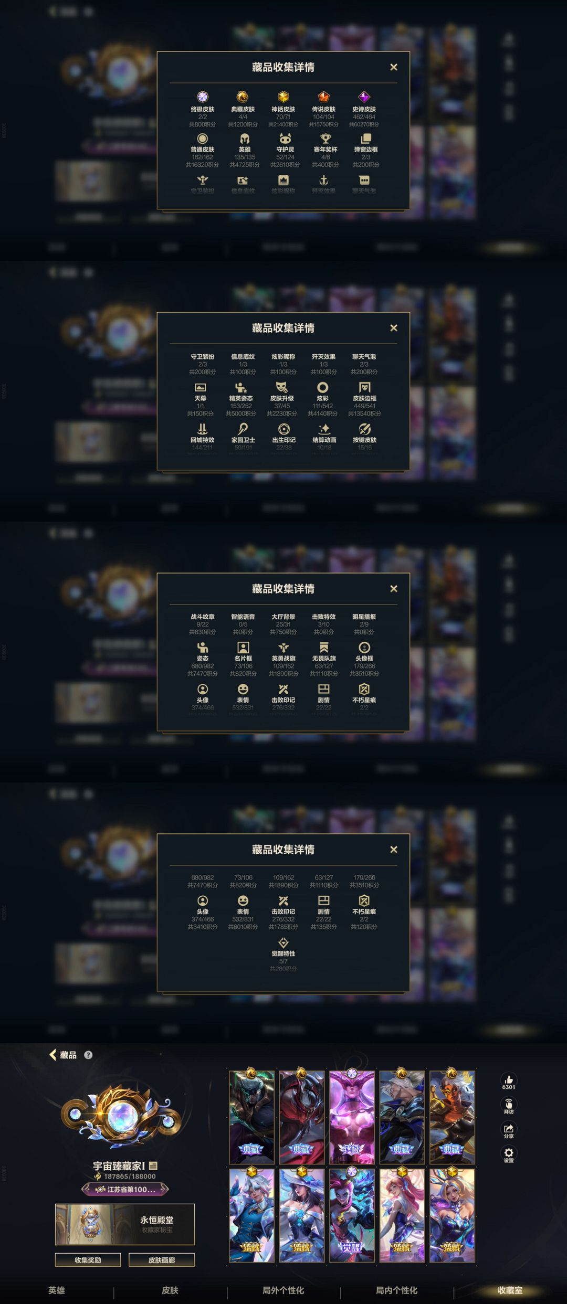
Task: Switch to the 英雄 tab
Action: pos(57,1290)
